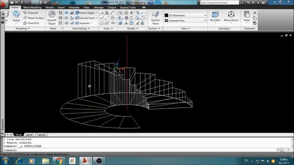This screenshot has height=165, width=294.
Task: Open the Help question mark icon
Action: [263, 2]
